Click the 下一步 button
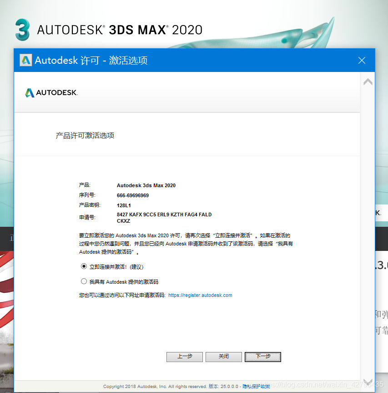The image size is (388, 393). 262,357
